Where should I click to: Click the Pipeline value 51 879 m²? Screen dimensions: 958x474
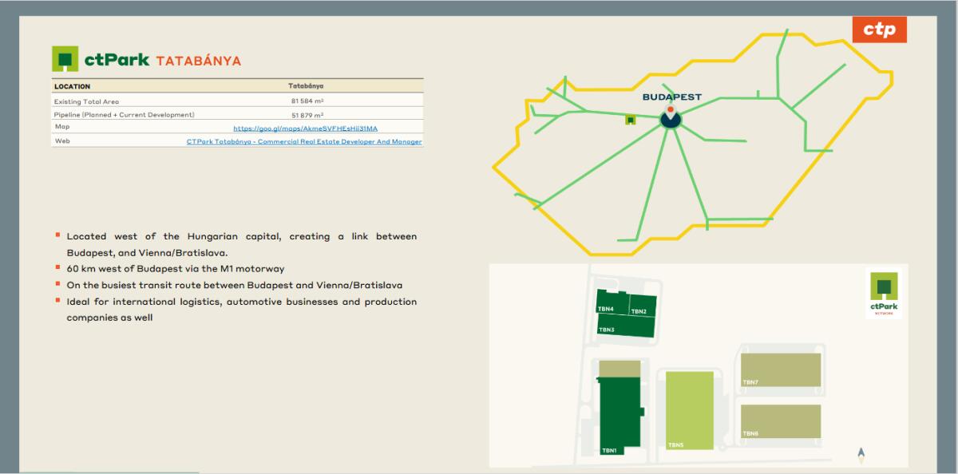[x=307, y=116]
